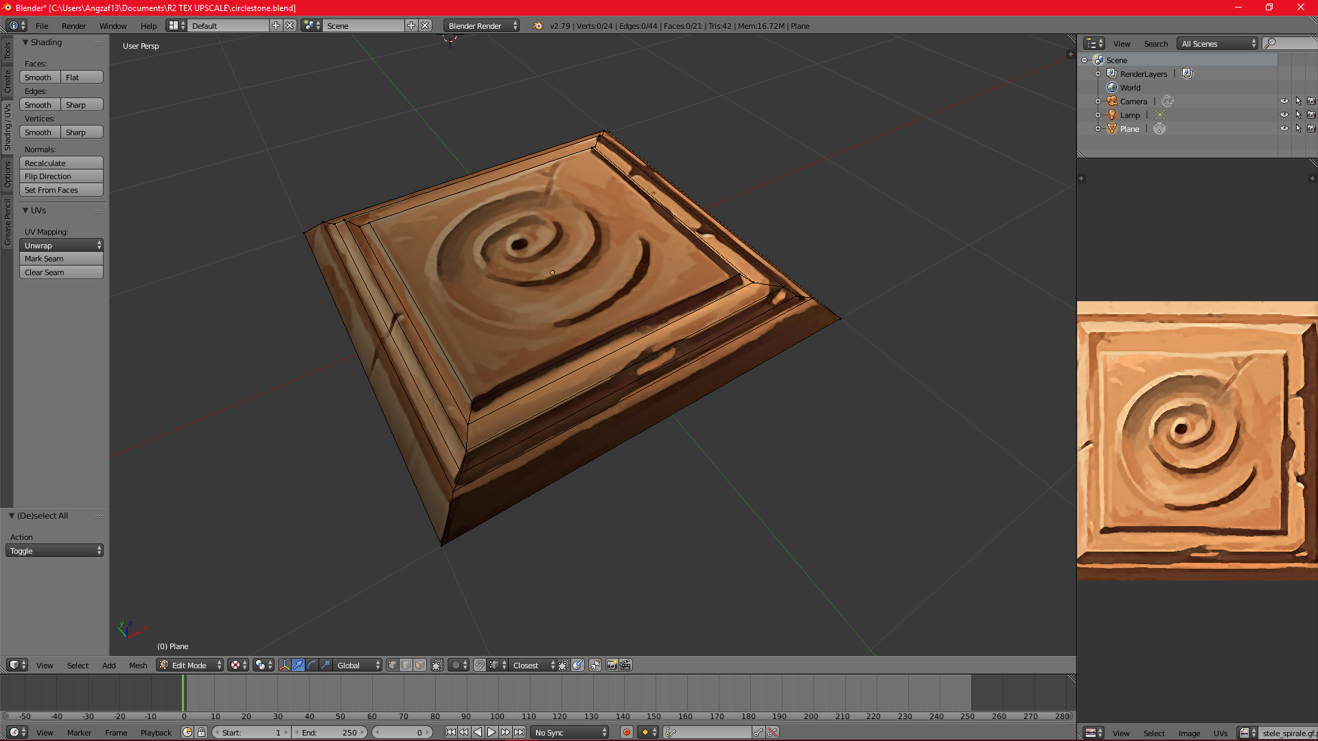The image size is (1318, 741).
Task: Click the vertex select mode icon
Action: pyautogui.click(x=393, y=665)
